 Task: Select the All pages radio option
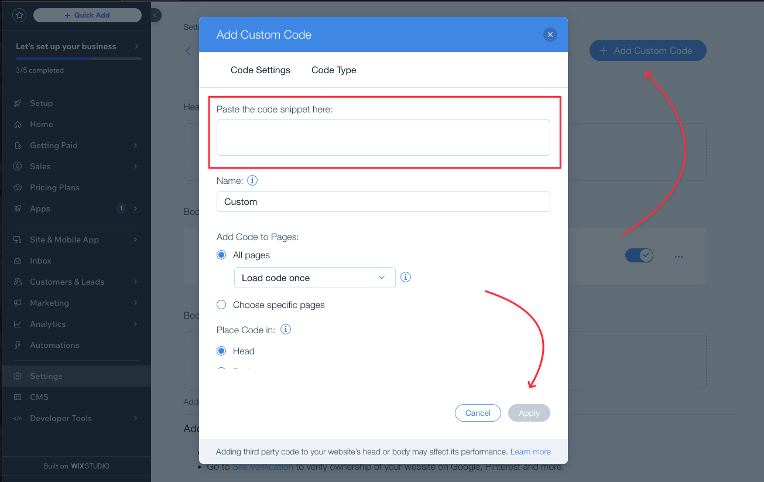tap(221, 255)
